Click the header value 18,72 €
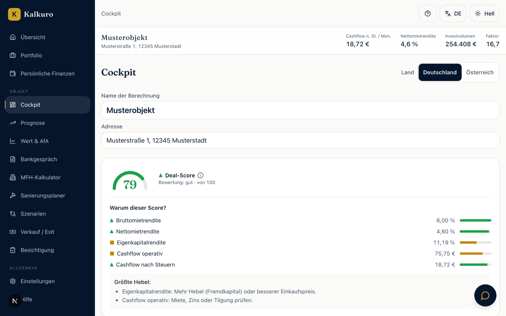This screenshot has height=316, width=506. [358, 44]
